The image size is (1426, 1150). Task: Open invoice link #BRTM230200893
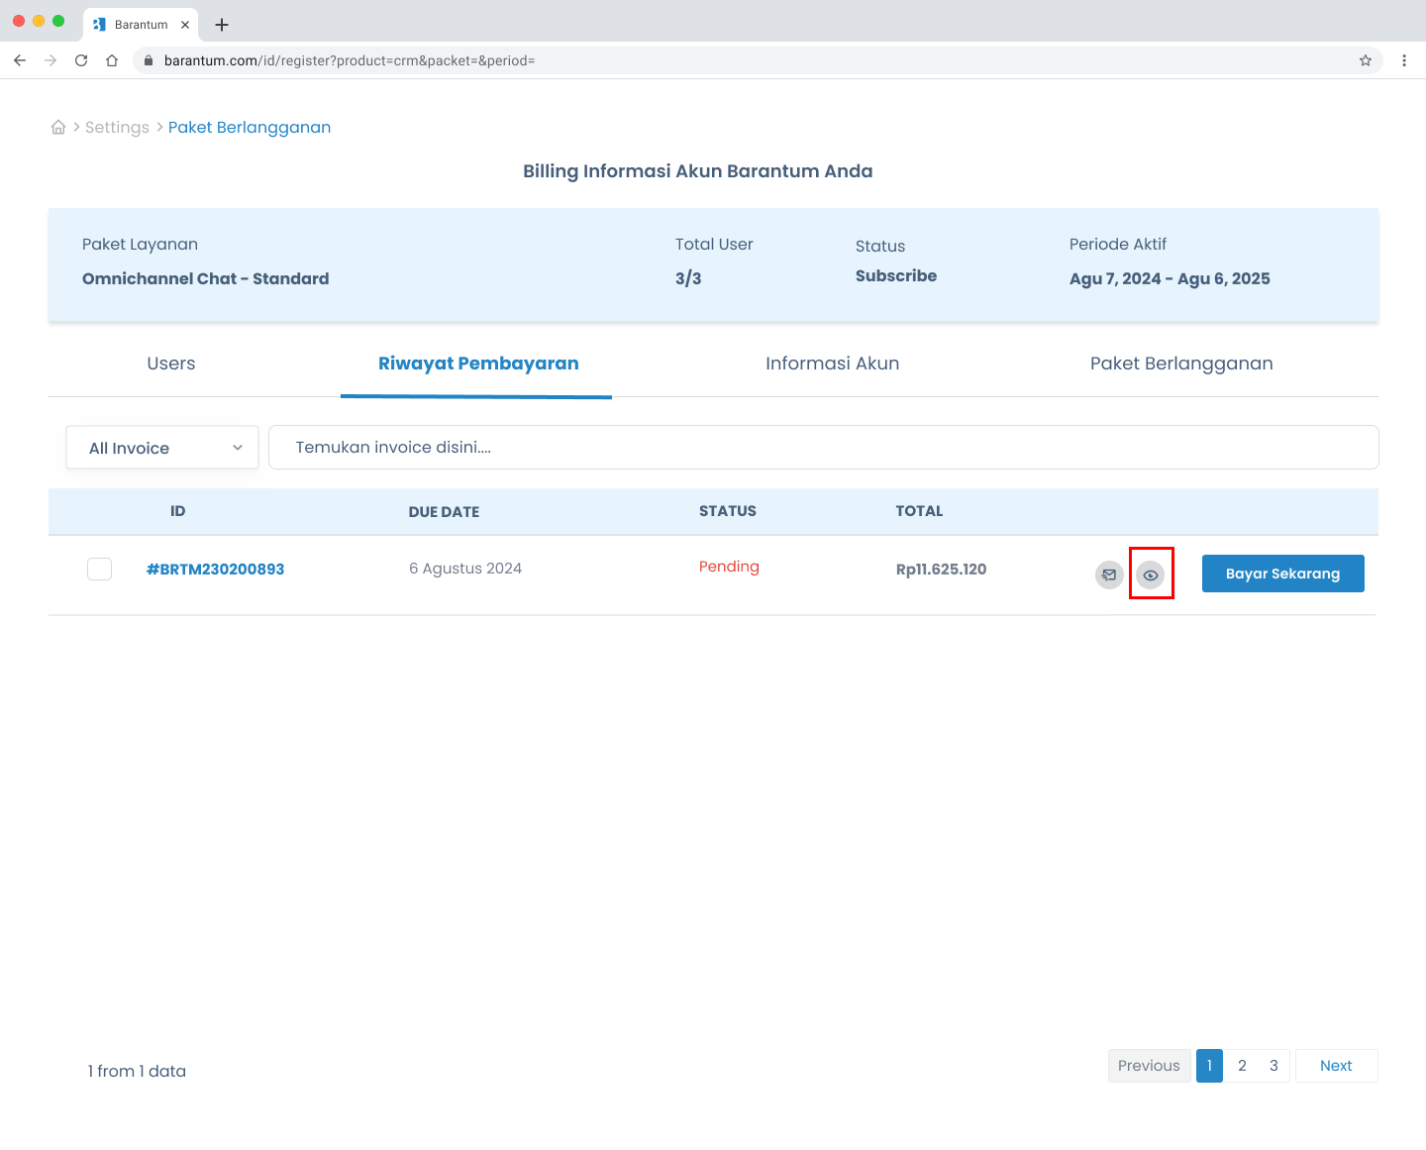(215, 570)
